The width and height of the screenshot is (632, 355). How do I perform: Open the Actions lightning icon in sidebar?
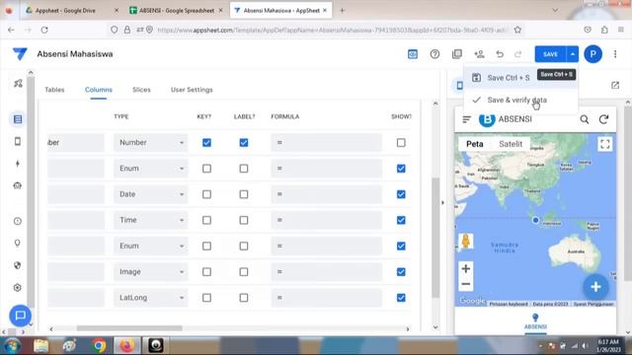(x=18, y=164)
